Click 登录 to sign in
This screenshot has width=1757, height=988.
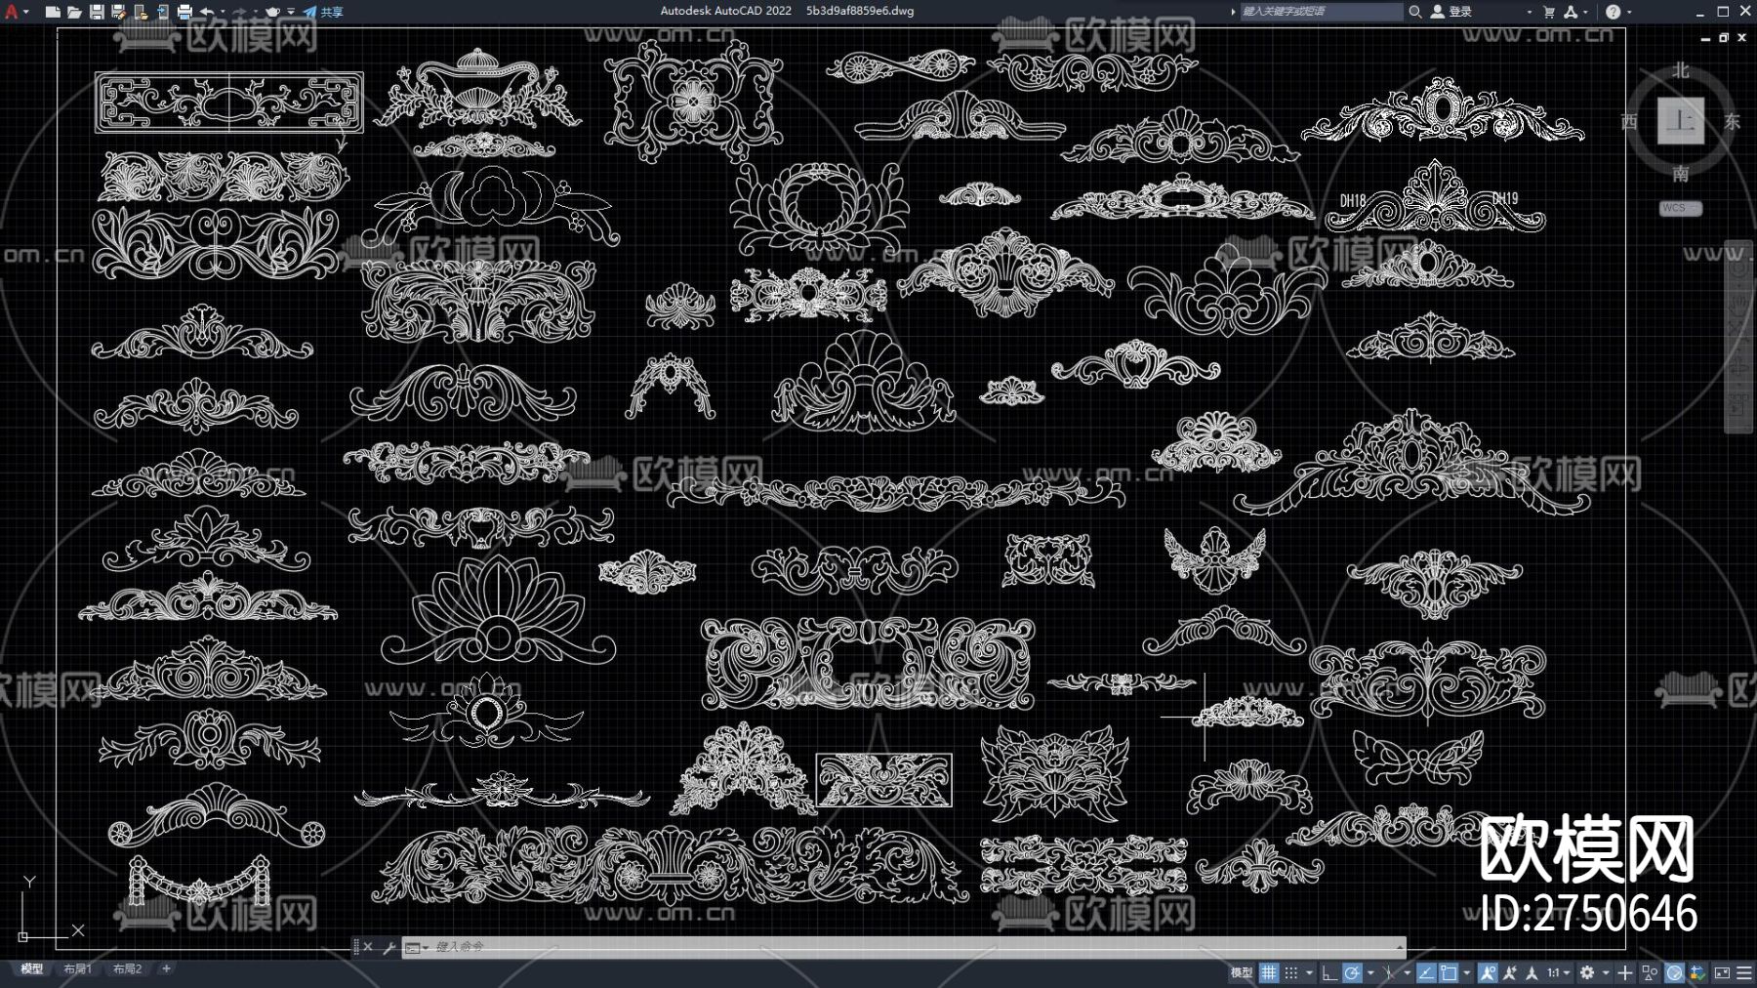click(x=1460, y=12)
